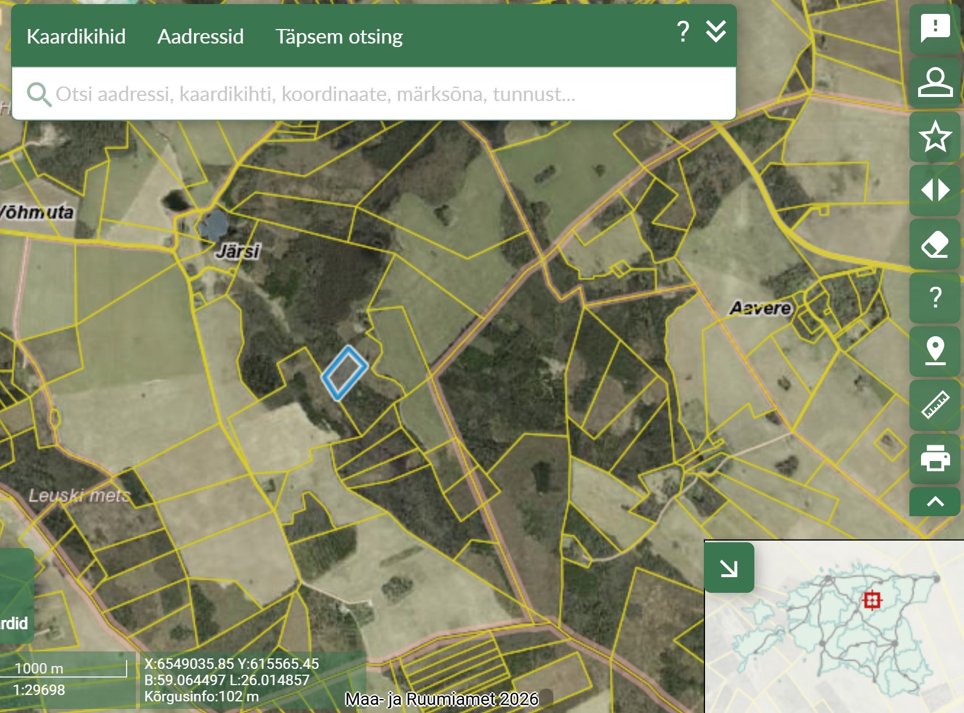This screenshot has width=964, height=713.
Task: Click the info query question mark tool
Action: pyautogui.click(x=934, y=298)
